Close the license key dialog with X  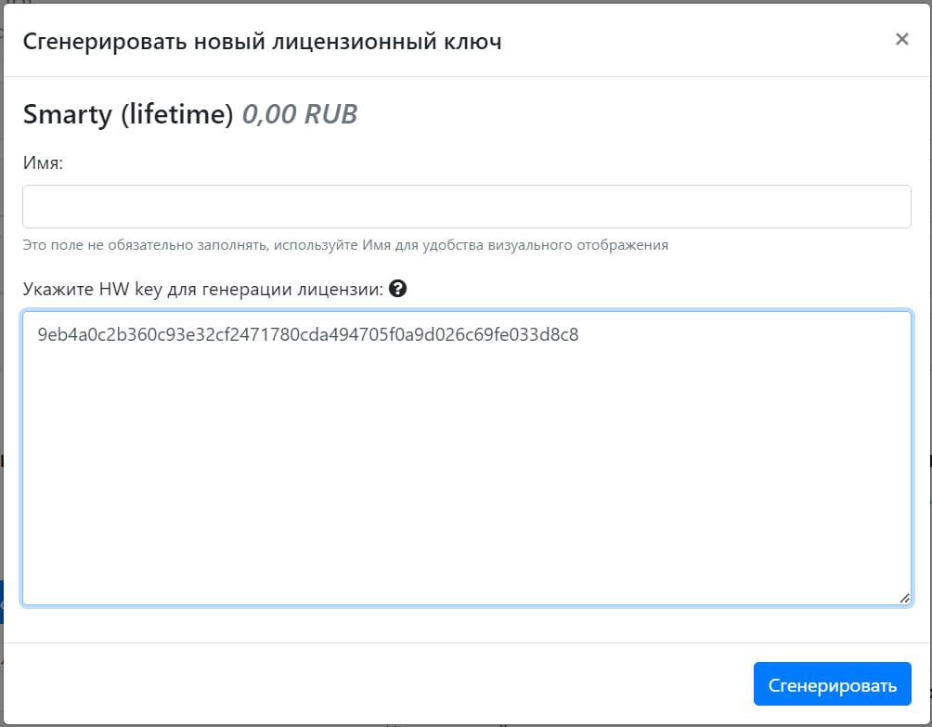click(x=901, y=39)
